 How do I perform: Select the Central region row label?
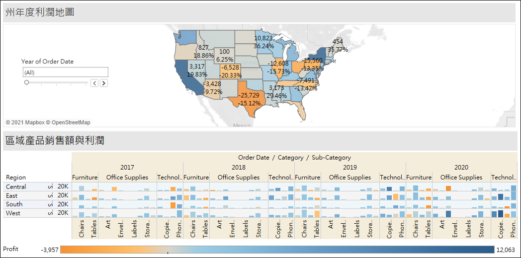(15, 187)
